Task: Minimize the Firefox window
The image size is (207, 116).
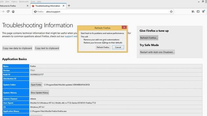Action: 199,2
